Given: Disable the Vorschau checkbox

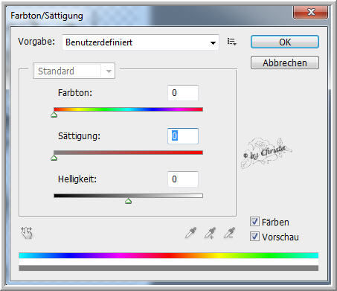Looking at the screenshot, I should pos(254,237).
